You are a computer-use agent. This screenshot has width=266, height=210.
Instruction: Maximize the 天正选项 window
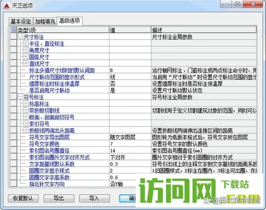click(x=237, y=4)
